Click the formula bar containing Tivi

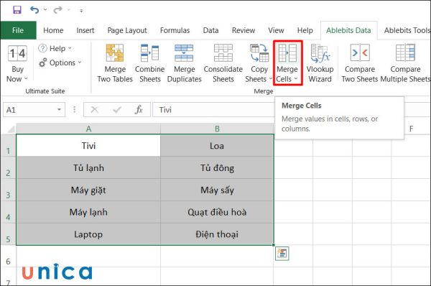pos(213,110)
